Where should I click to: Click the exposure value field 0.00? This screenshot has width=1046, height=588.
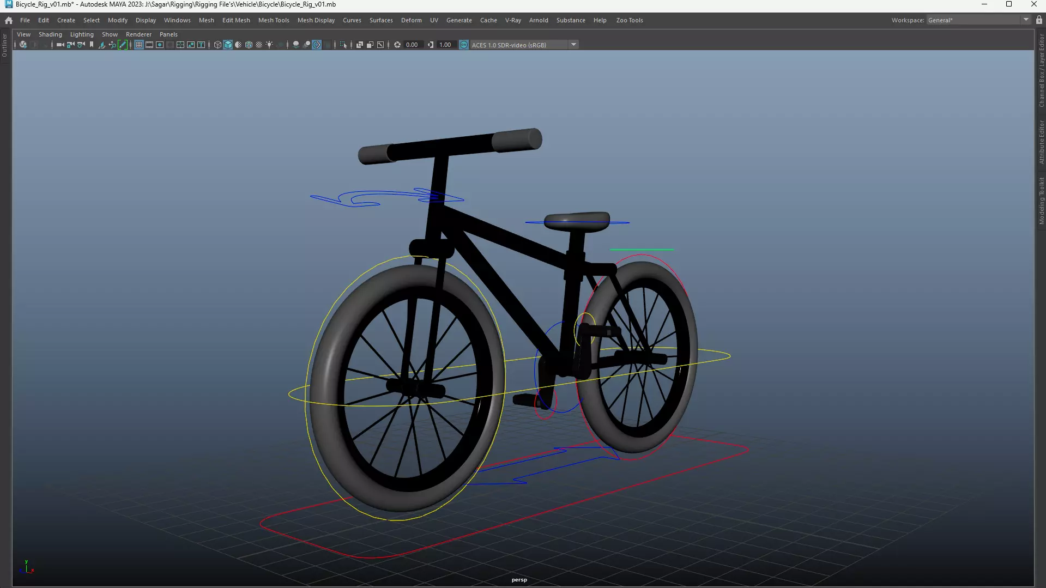[413, 45]
